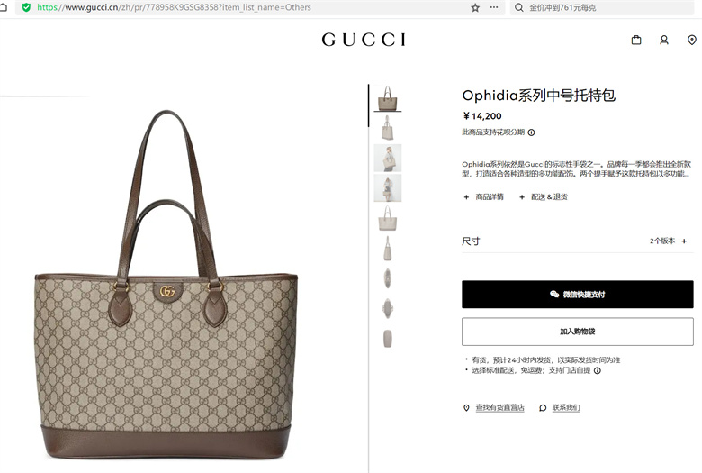This screenshot has width=702, height=473.
Task: Click the 微信快捷支付 button
Action: pos(578,294)
